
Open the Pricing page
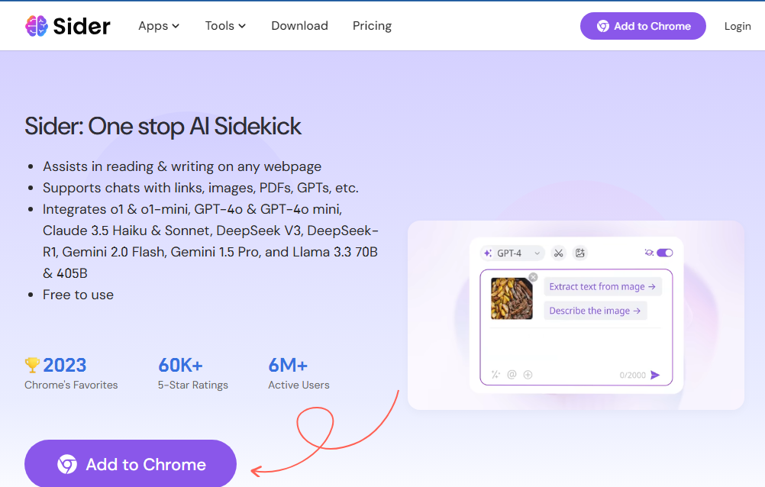pos(373,26)
